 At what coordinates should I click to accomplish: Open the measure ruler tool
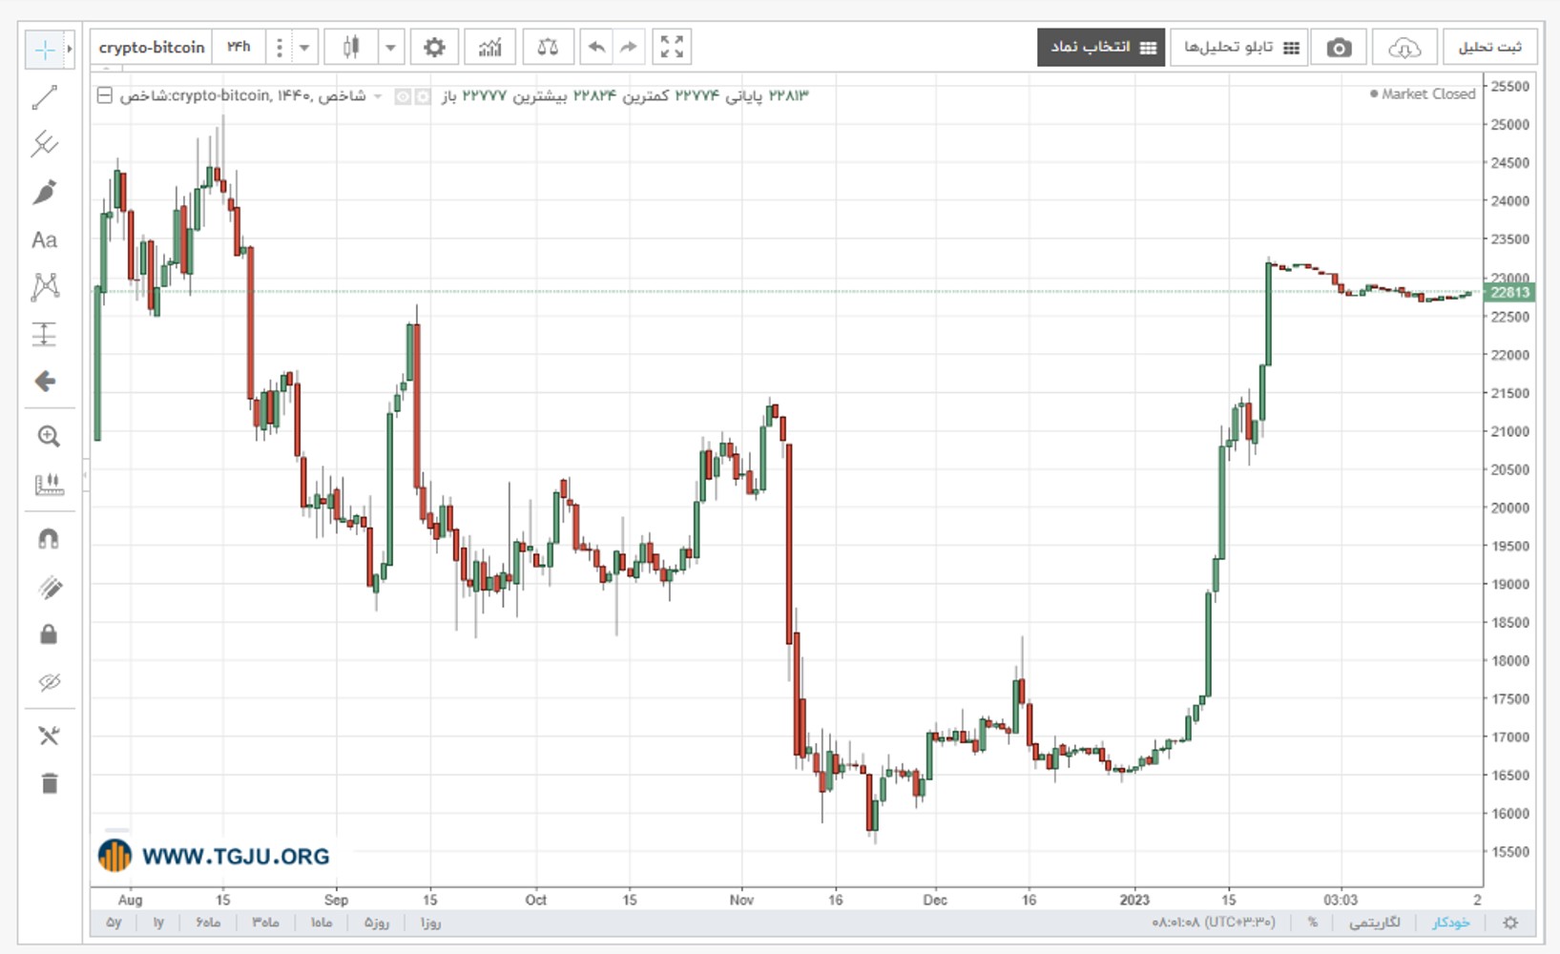tap(49, 485)
